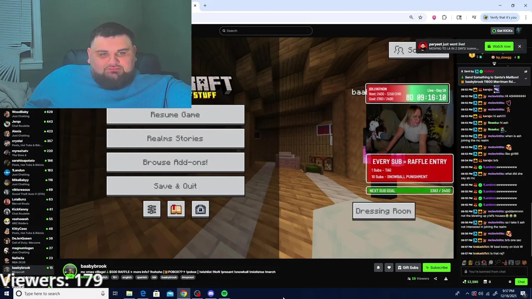Open Jerqo channel in sidebar

[29, 123]
